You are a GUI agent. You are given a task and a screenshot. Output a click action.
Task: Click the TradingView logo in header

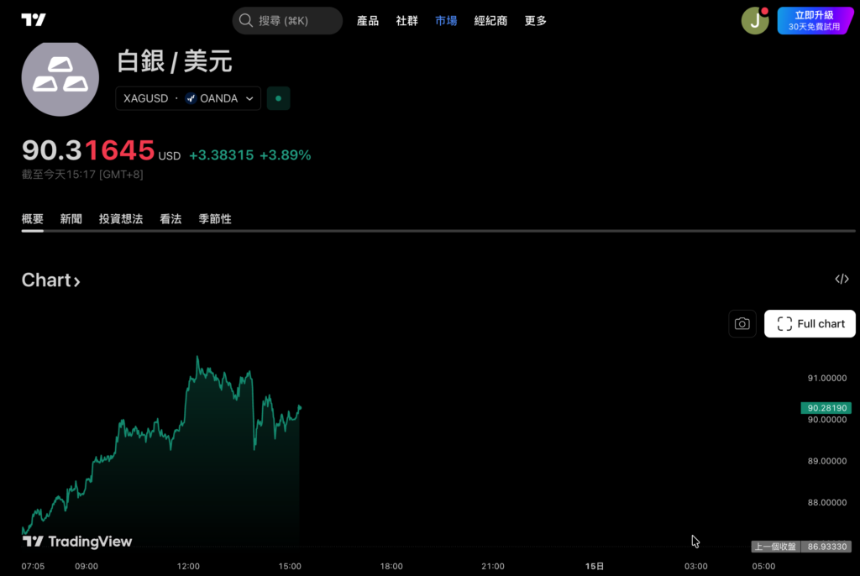click(34, 20)
